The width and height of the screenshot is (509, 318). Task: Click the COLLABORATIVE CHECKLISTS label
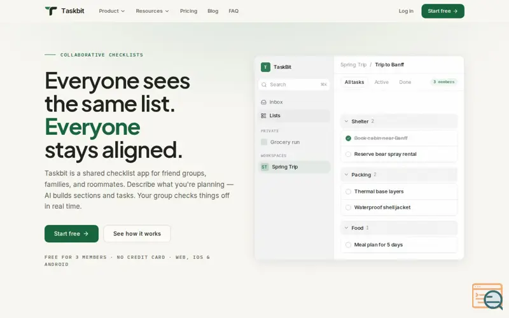(102, 55)
